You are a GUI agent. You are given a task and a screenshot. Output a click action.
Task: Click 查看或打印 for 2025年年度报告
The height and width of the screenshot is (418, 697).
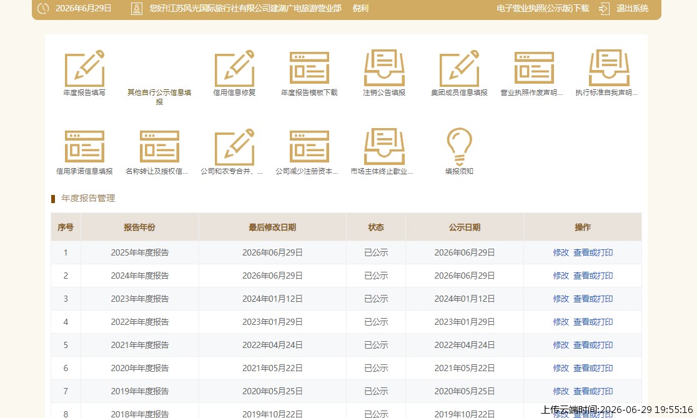[x=593, y=252]
